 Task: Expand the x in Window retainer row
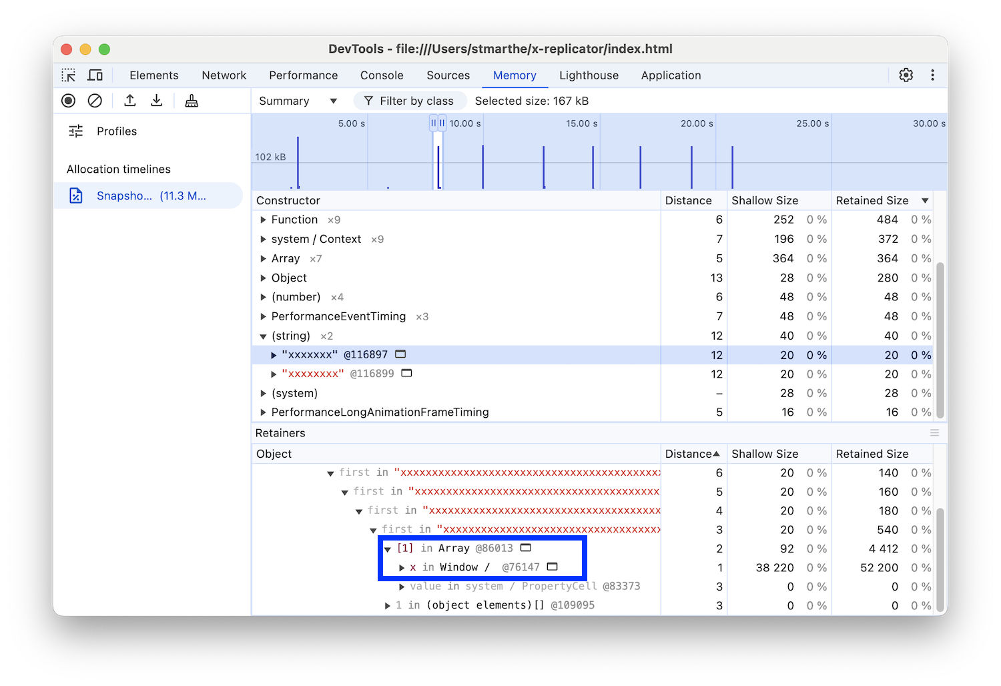[402, 567]
